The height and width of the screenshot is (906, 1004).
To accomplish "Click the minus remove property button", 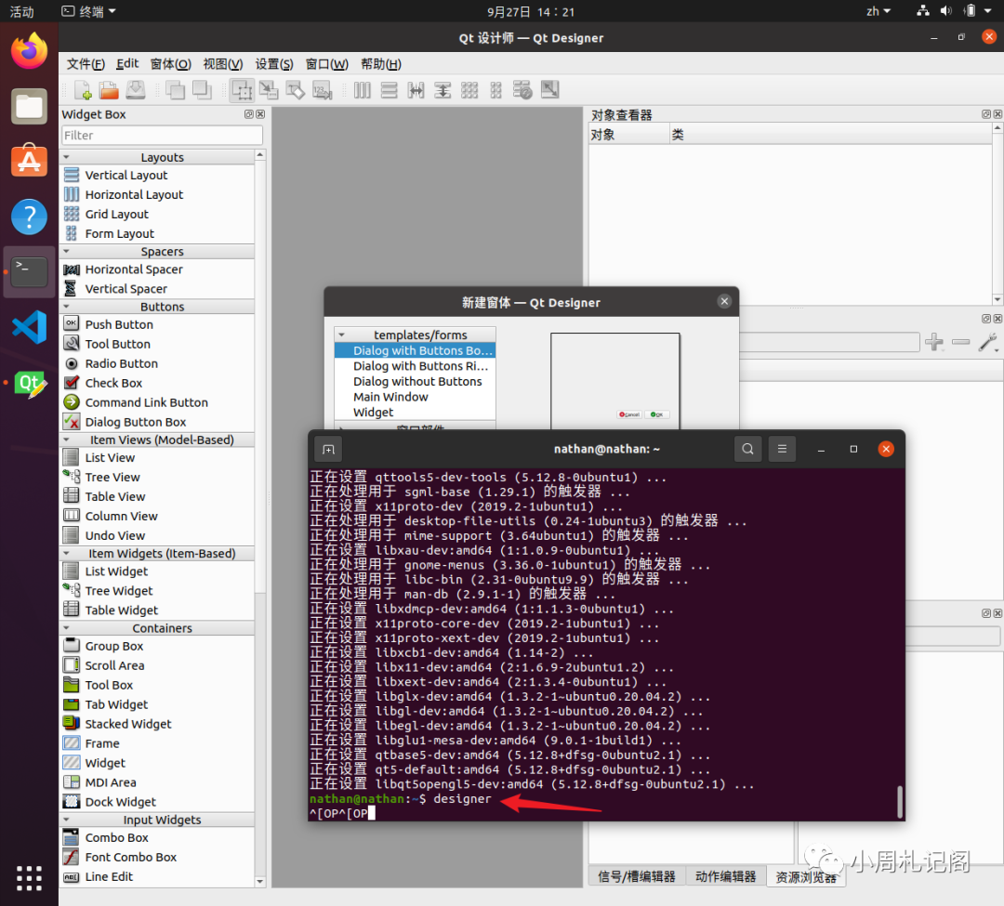I will [960, 342].
